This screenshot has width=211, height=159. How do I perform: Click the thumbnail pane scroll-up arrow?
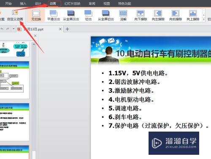pos(34,44)
